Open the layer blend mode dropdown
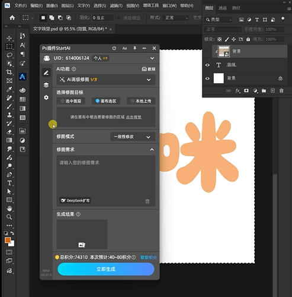Screen dimensions: 292x297 pyautogui.click(x=223, y=30)
